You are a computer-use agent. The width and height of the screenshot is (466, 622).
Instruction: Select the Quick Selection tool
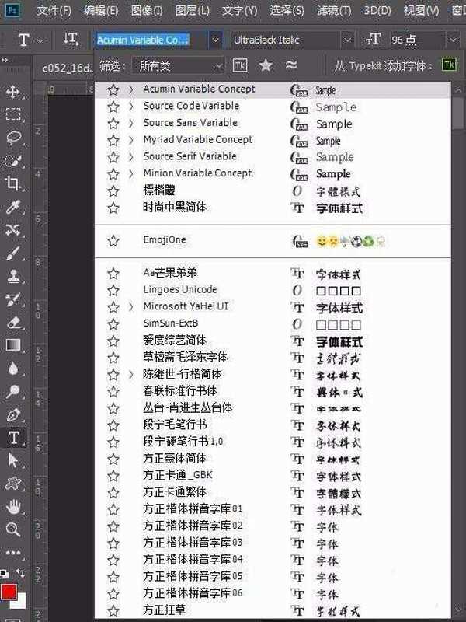pos(13,161)
